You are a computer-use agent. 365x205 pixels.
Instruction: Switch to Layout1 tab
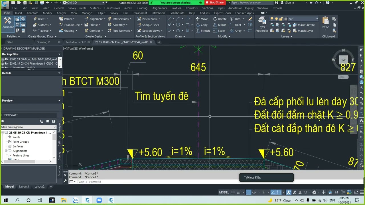[24, 186]
